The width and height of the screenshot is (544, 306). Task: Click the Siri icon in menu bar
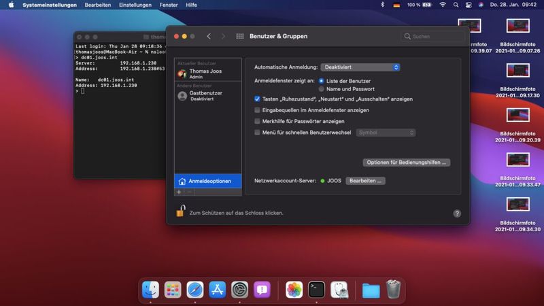click(481, 5)
